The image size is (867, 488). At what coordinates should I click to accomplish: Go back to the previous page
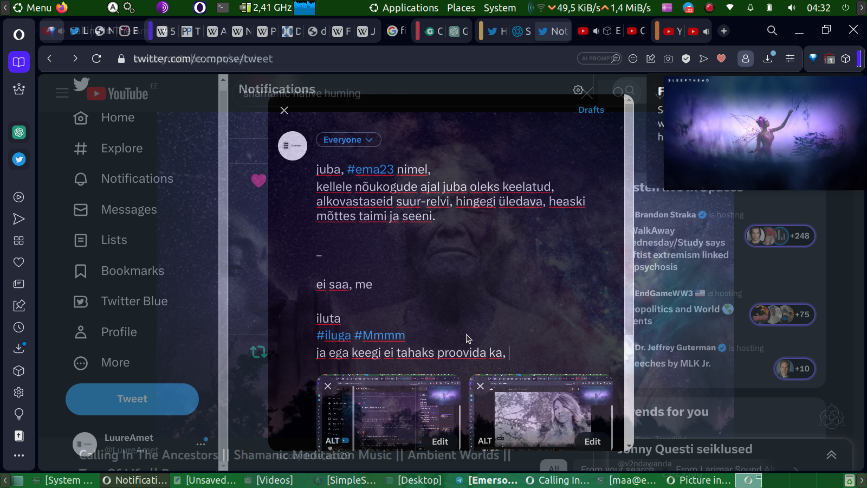pos(50,59)
